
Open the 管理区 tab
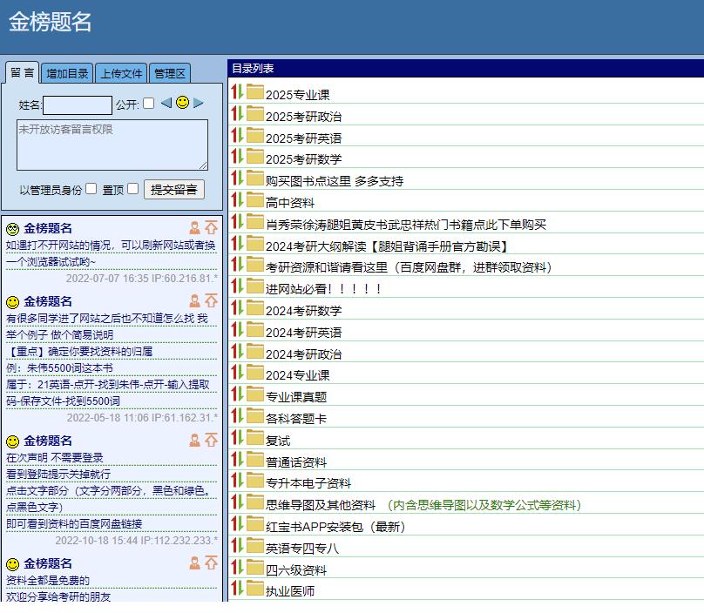(x=170, y=73)
